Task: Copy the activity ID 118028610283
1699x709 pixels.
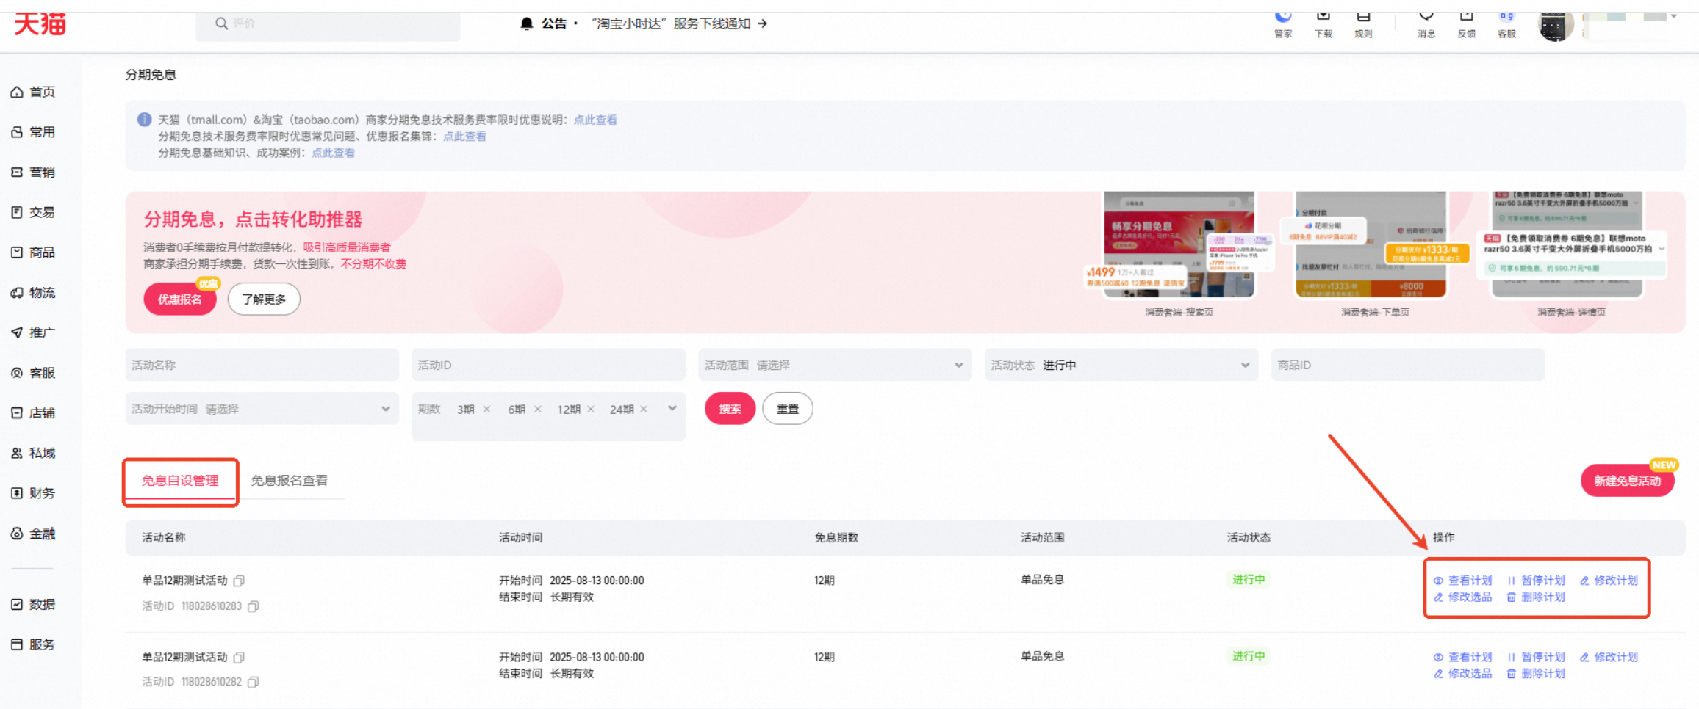Action: click(253, 606)
